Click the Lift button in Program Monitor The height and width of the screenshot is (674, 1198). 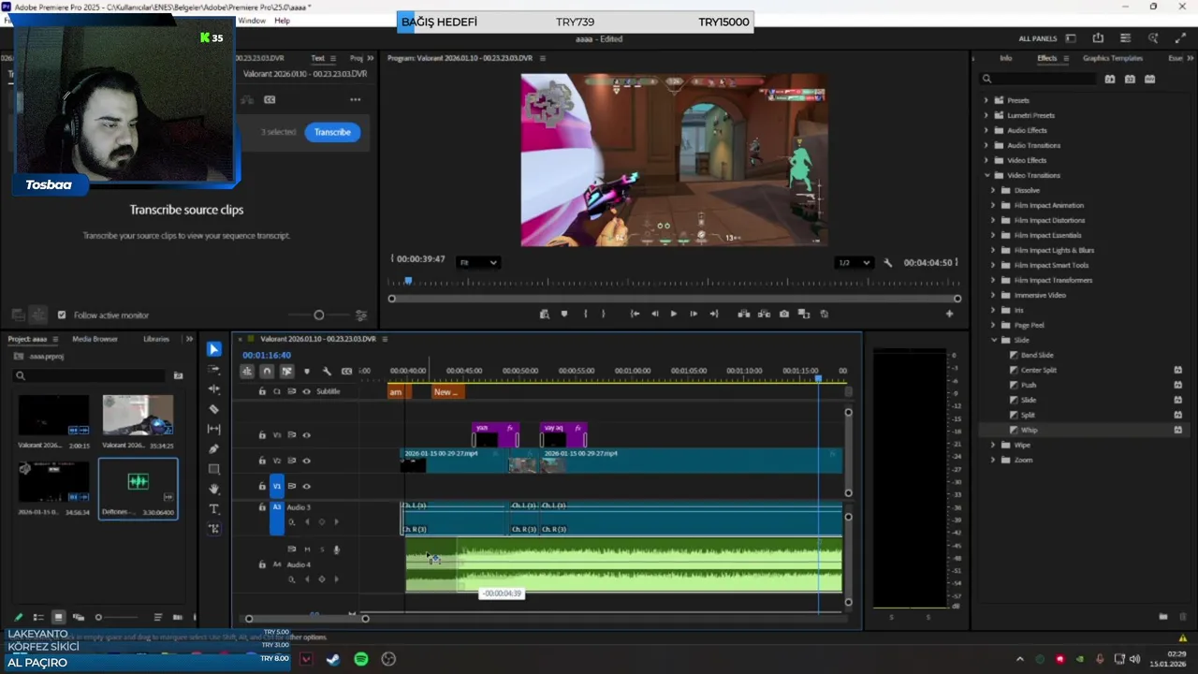tap(744, 314)
